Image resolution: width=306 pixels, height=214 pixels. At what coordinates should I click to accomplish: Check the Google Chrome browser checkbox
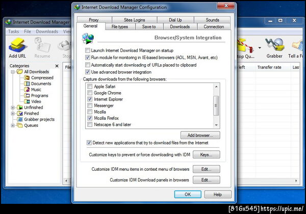(90, 93)
